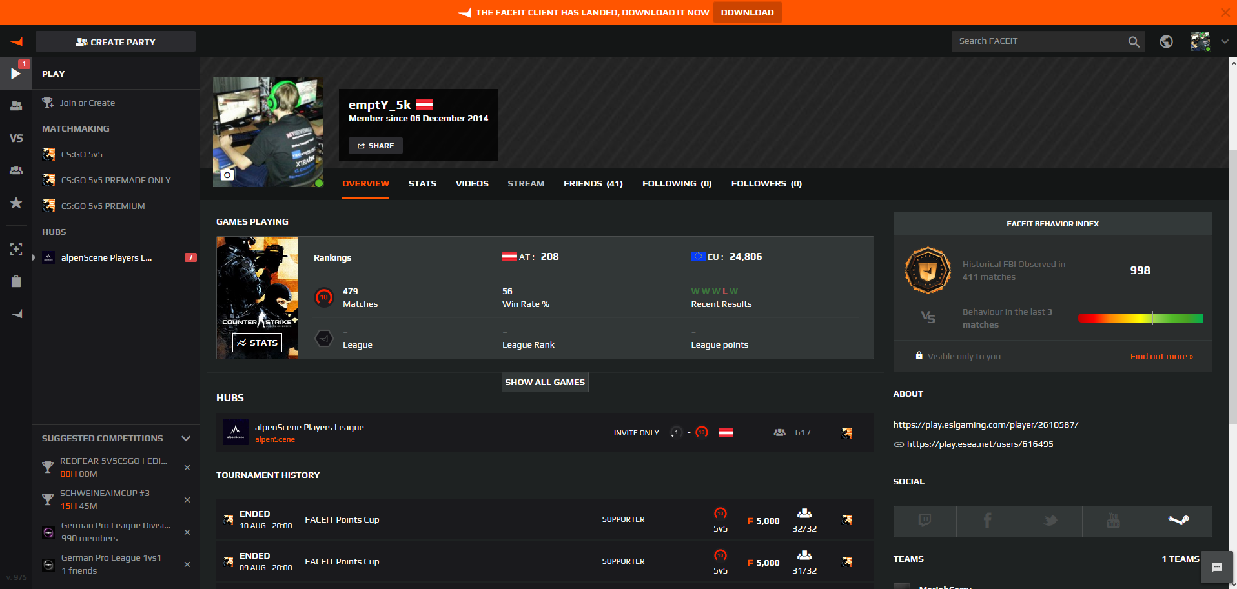Open the Videos tab
The image size is (1237, 589).
472,184
